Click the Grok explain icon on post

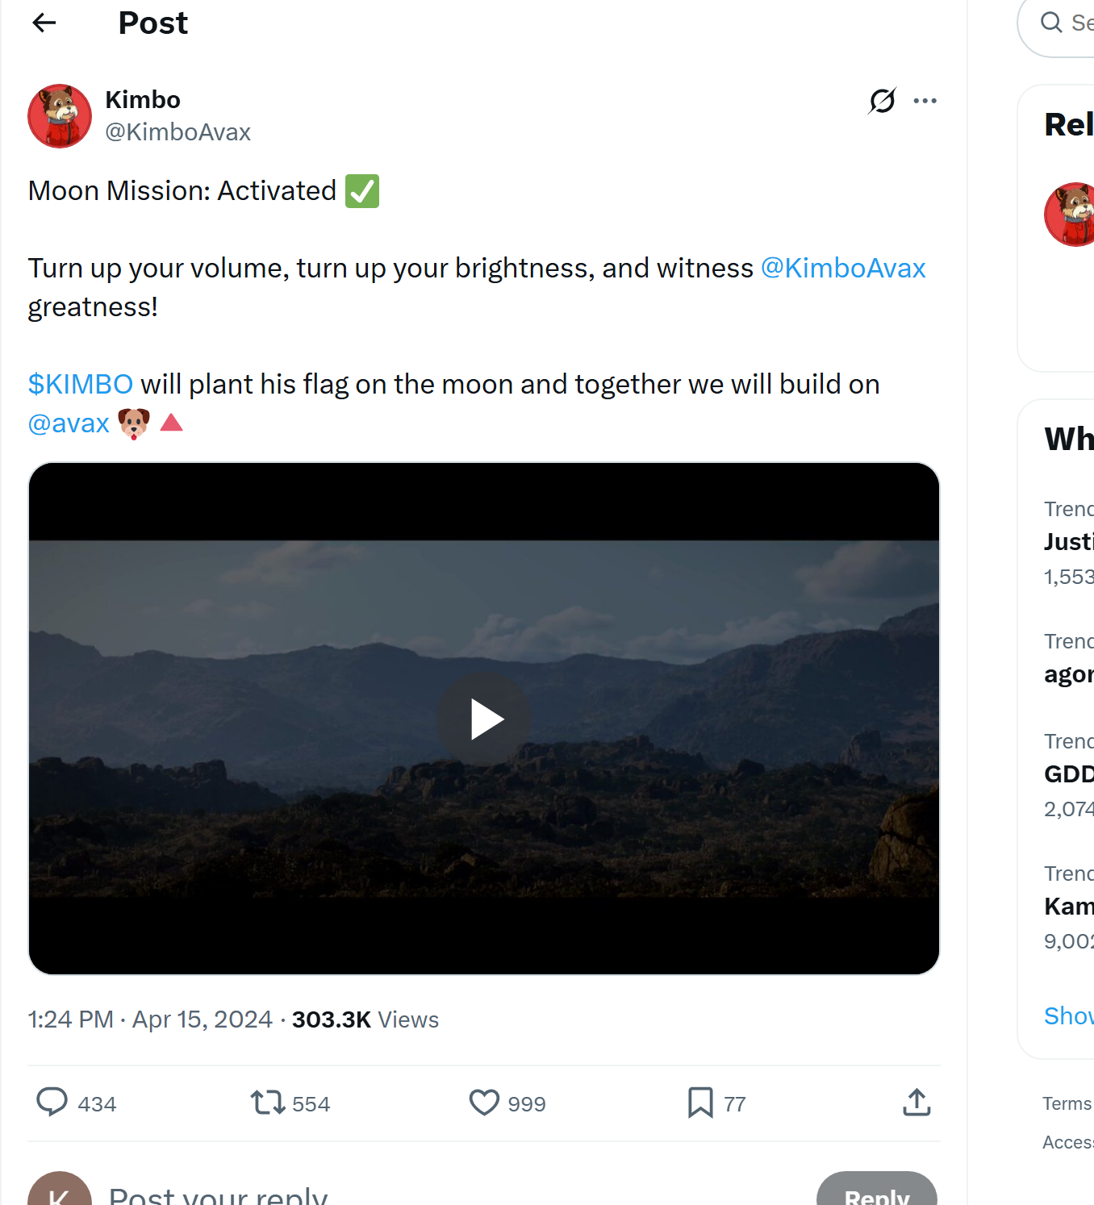click(x=882, y=101)
